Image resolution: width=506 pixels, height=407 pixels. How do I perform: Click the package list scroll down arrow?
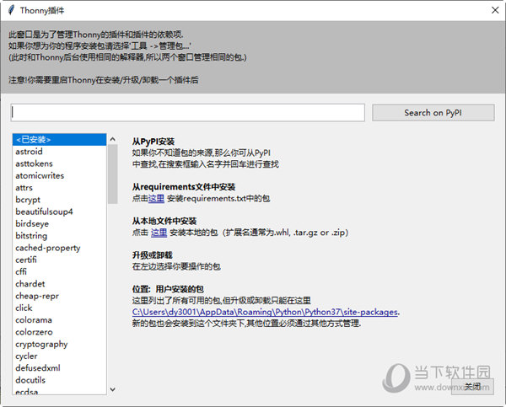click(113, 389)
